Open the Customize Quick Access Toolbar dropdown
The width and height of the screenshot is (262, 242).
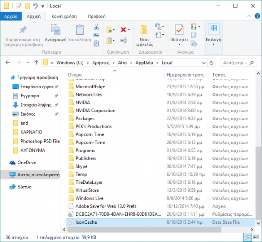[43, 6]
